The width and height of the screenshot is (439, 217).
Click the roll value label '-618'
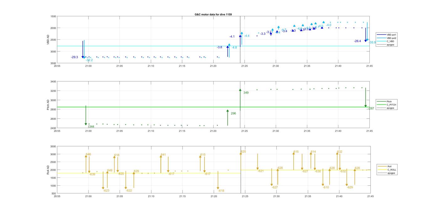(x=221, y=191)
